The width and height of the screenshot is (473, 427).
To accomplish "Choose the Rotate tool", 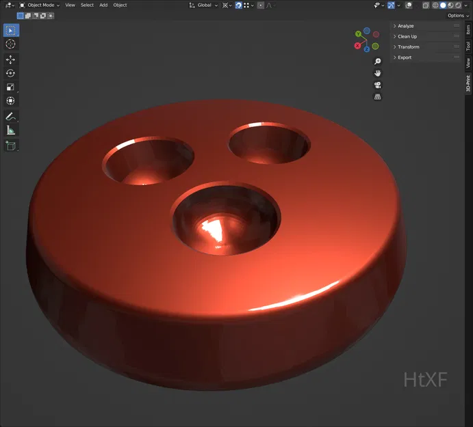I will pos(10,73).
